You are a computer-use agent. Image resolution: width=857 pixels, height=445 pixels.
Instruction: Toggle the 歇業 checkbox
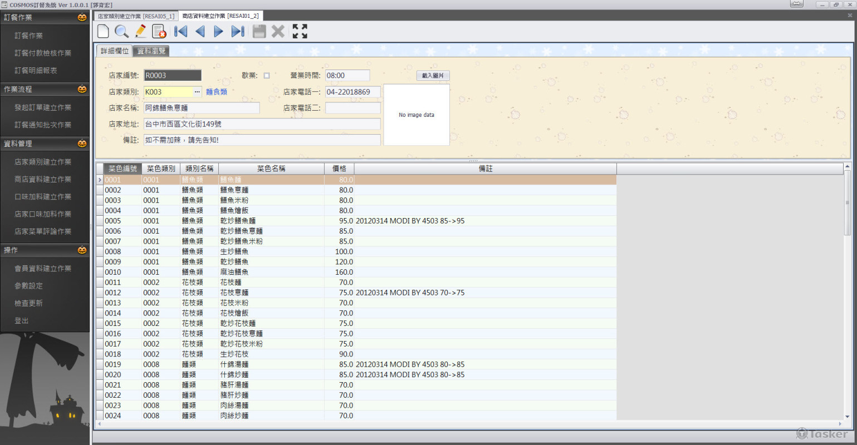pyautogui.click(x=266, y=76)
